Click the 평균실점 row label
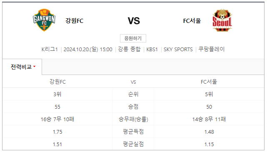Screen dimensions: 267x152 pyautogui.click(x=133, y=144)
